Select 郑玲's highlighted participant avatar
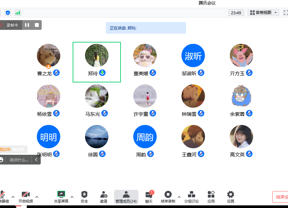 [x=97, y=56]
